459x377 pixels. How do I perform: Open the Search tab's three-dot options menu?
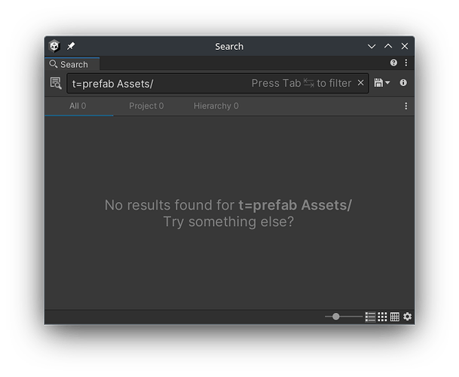tap(406, 63)
